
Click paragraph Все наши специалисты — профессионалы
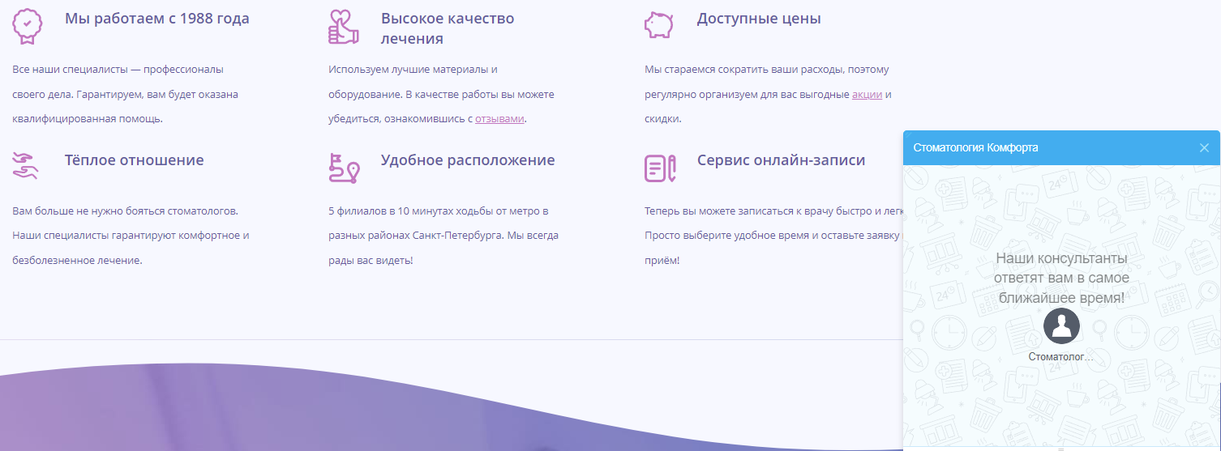pos(126,94)
